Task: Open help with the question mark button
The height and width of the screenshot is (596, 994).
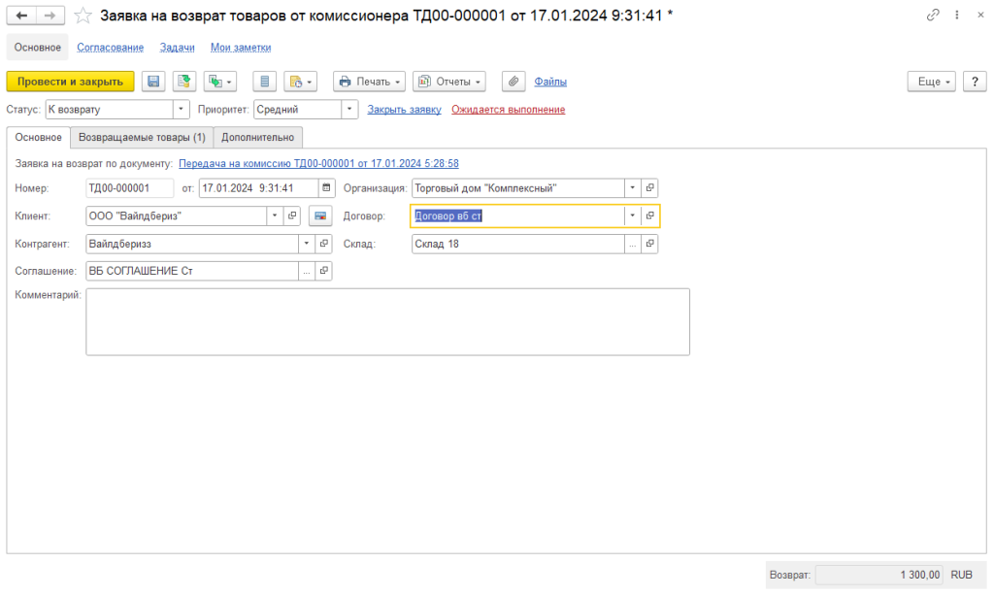Action: click(x=975, y=82)
